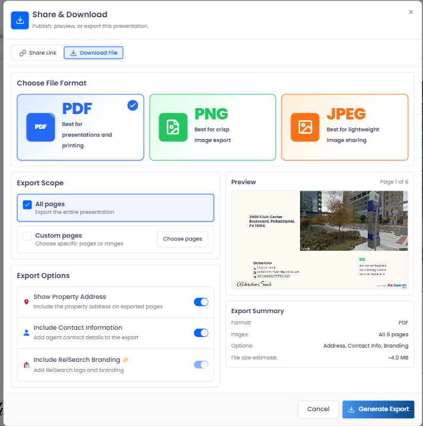Open the Choose pages button
This screenshot has height=426, width=423.
click(182, 239)
